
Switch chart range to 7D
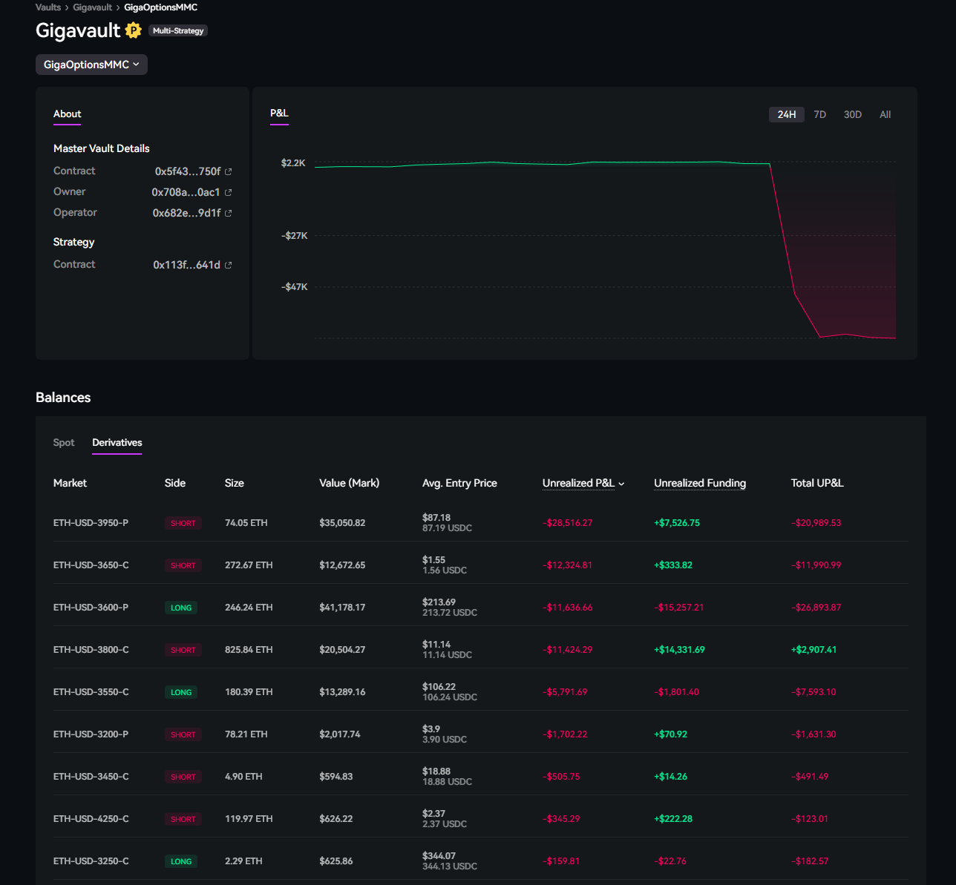coord(819,114)
